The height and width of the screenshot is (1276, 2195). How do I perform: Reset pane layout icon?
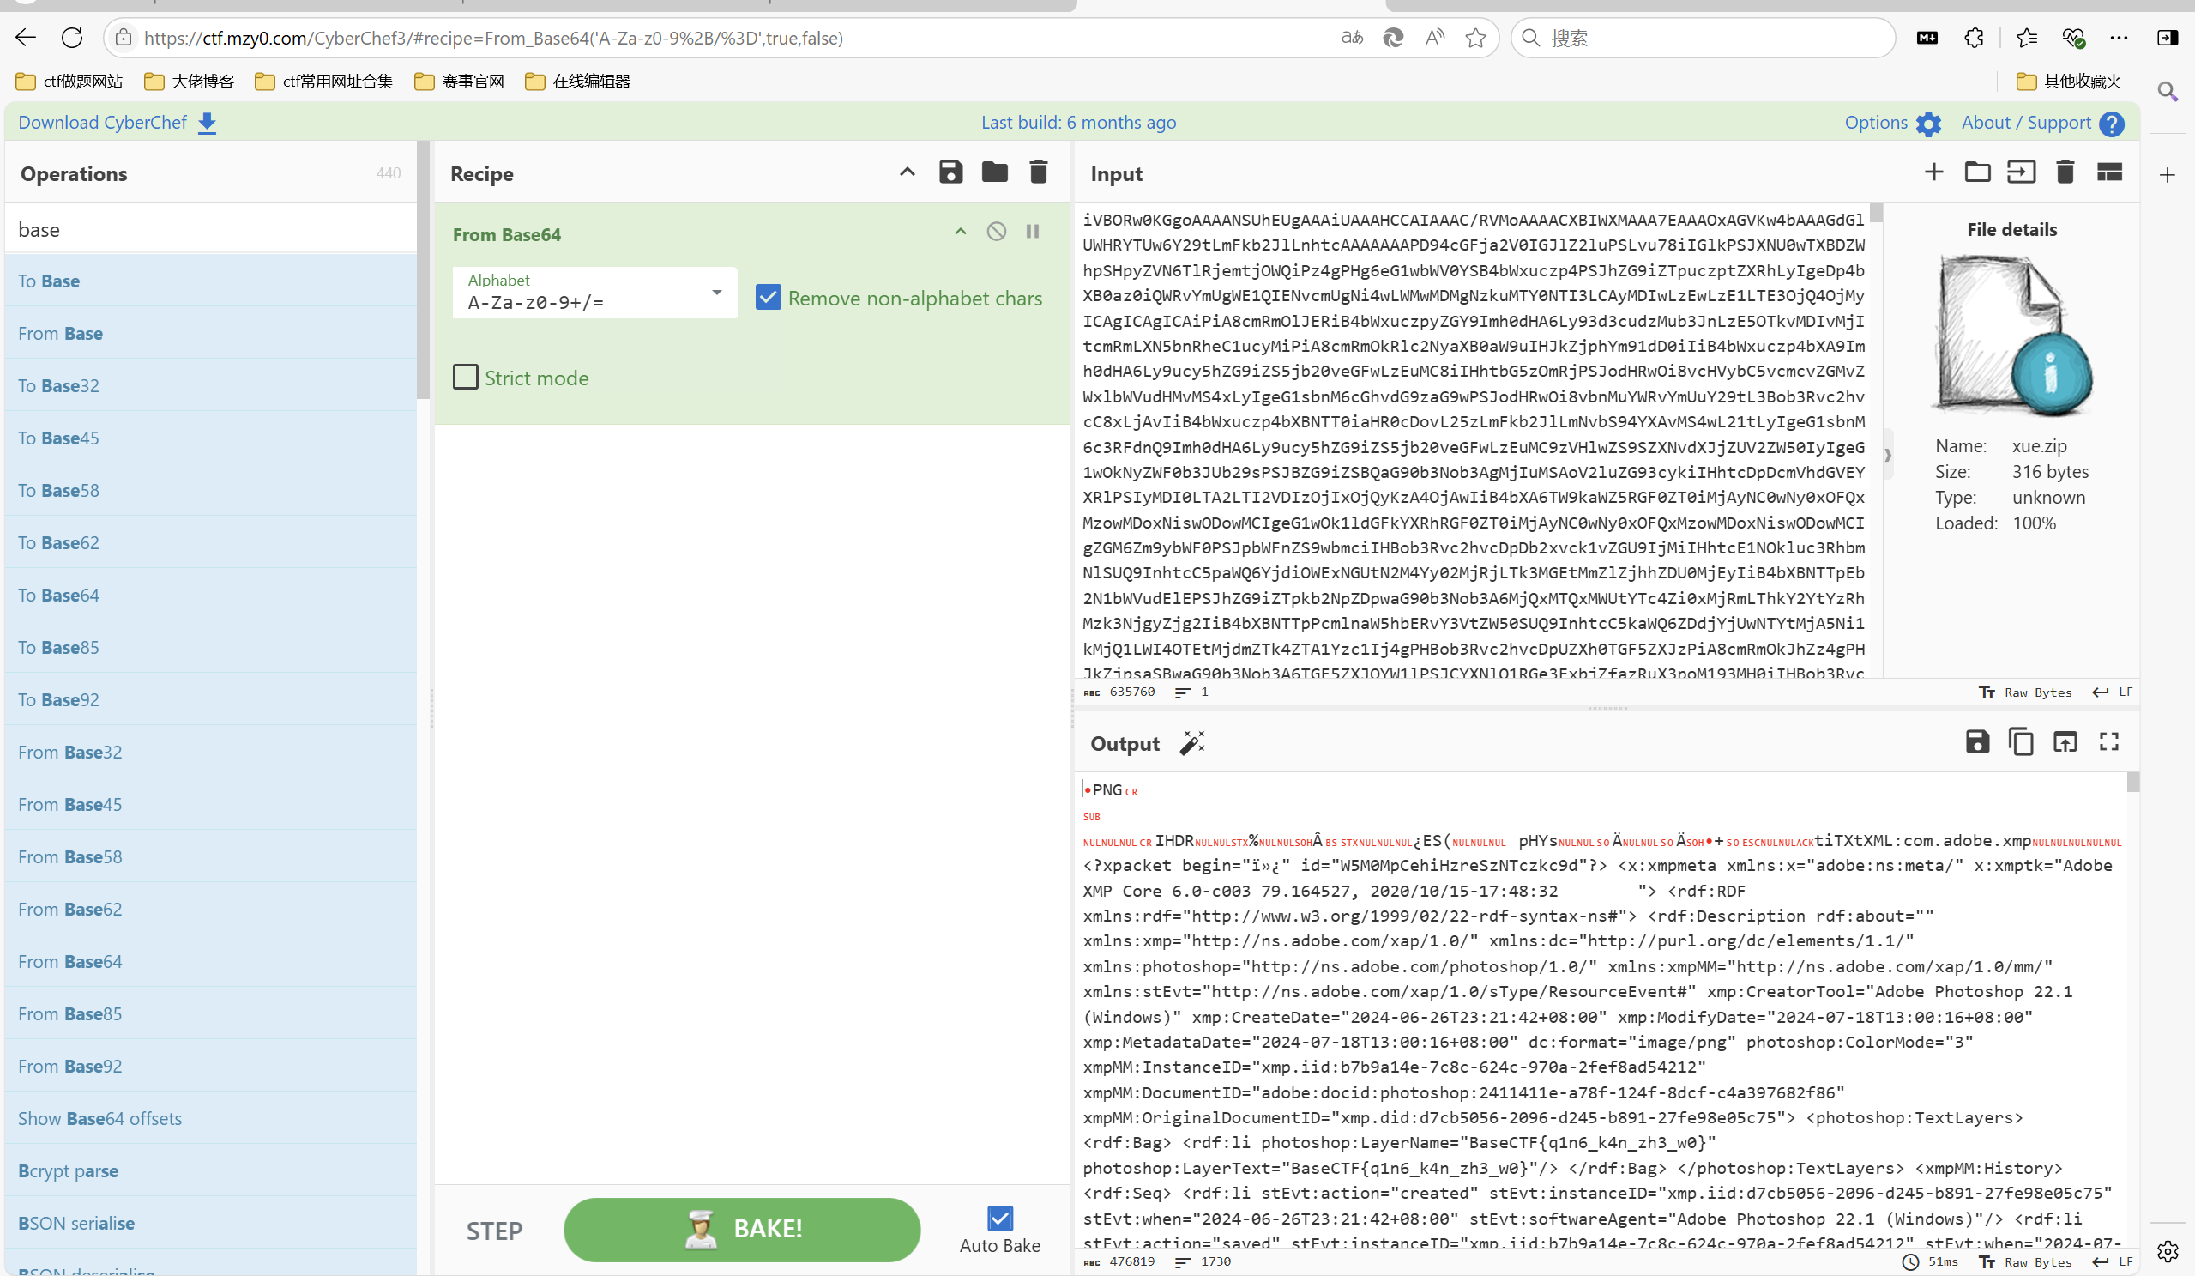point(2108,172)
